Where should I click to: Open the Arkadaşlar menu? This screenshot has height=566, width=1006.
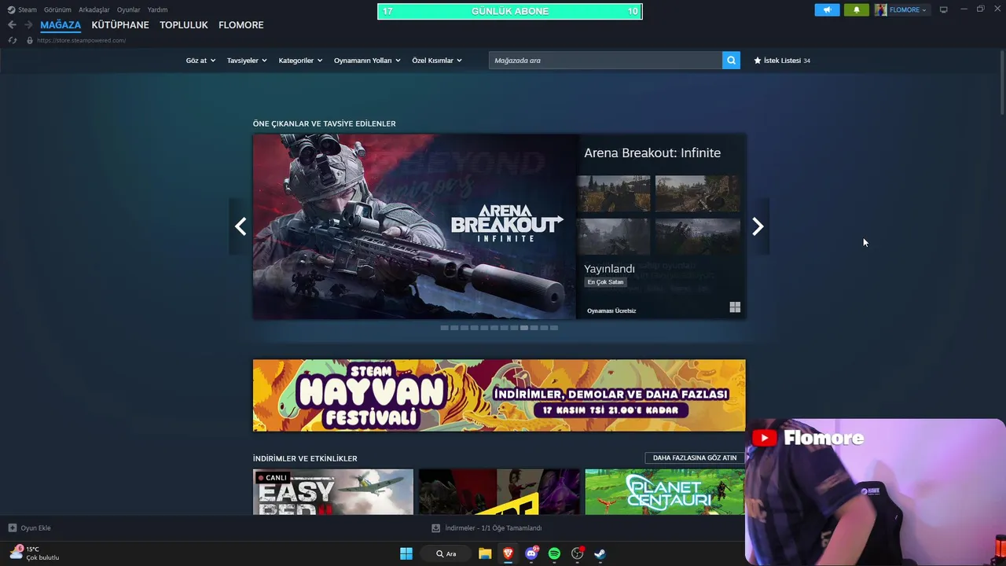coord(94,9)
